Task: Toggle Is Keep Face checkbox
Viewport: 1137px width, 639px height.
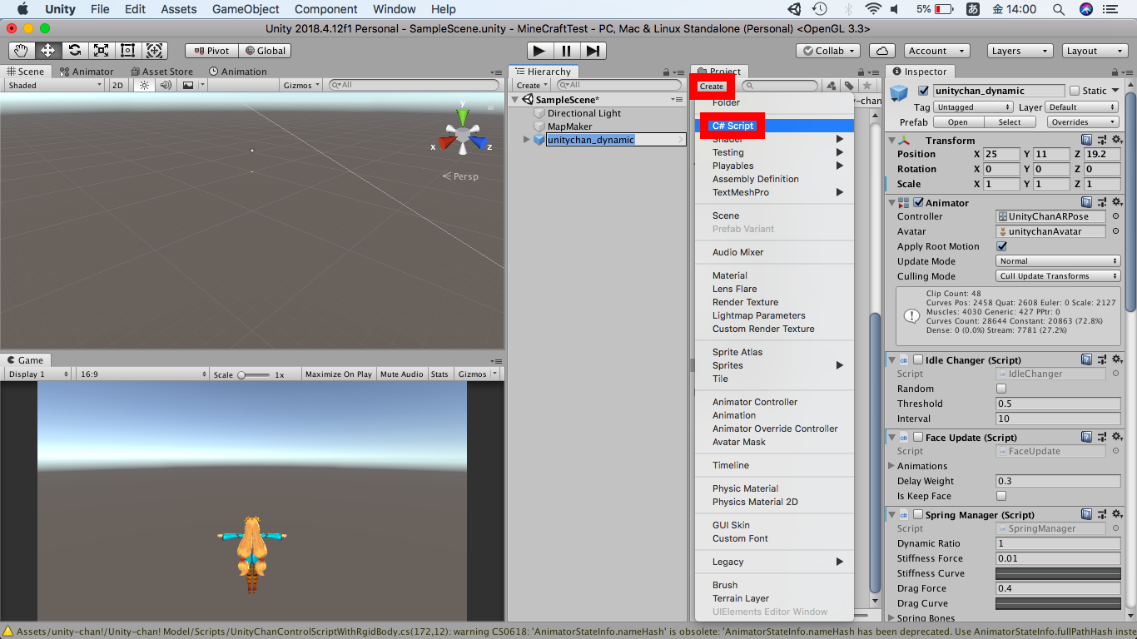Action: click(1001, 496)
